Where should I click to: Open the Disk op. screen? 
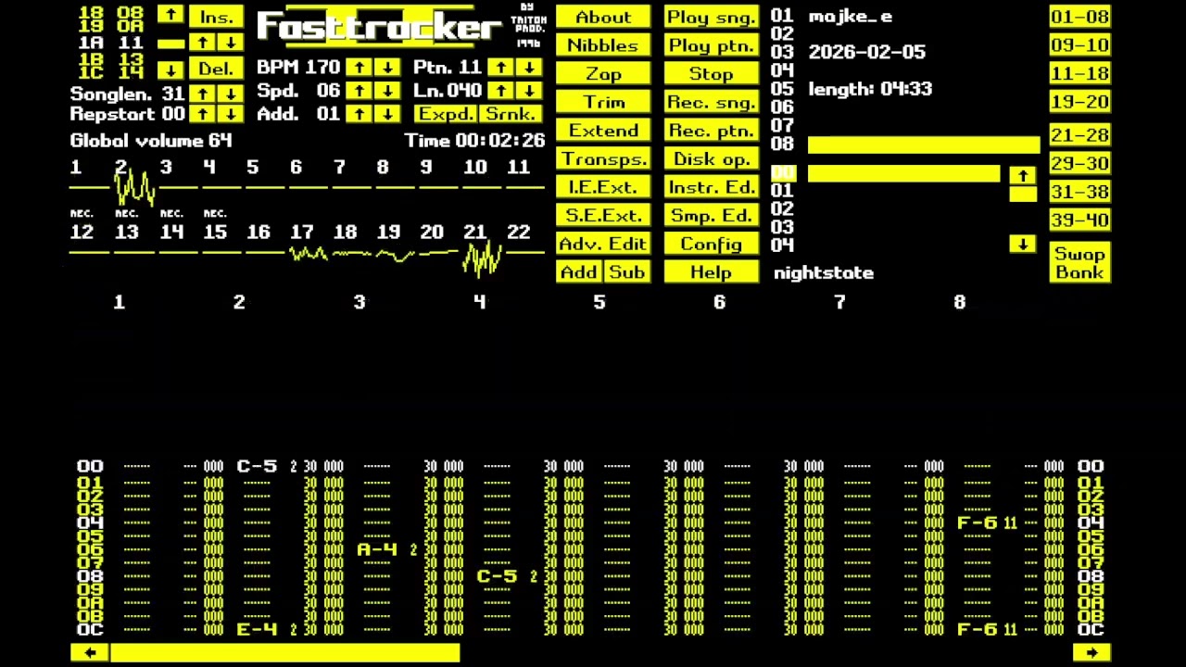tap(712, 158)
